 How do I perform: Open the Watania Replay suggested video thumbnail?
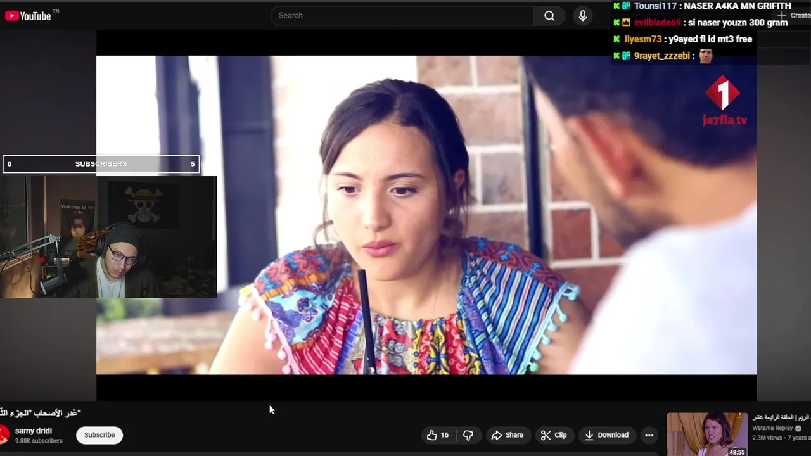click(x=706, y=434)
